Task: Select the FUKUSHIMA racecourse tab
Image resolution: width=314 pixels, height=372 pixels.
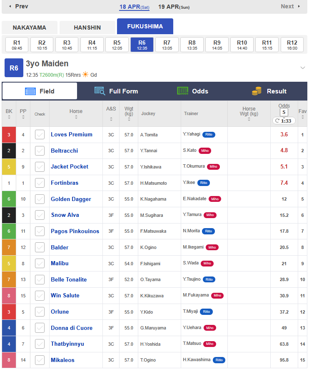Action: (x=145, y=26)
